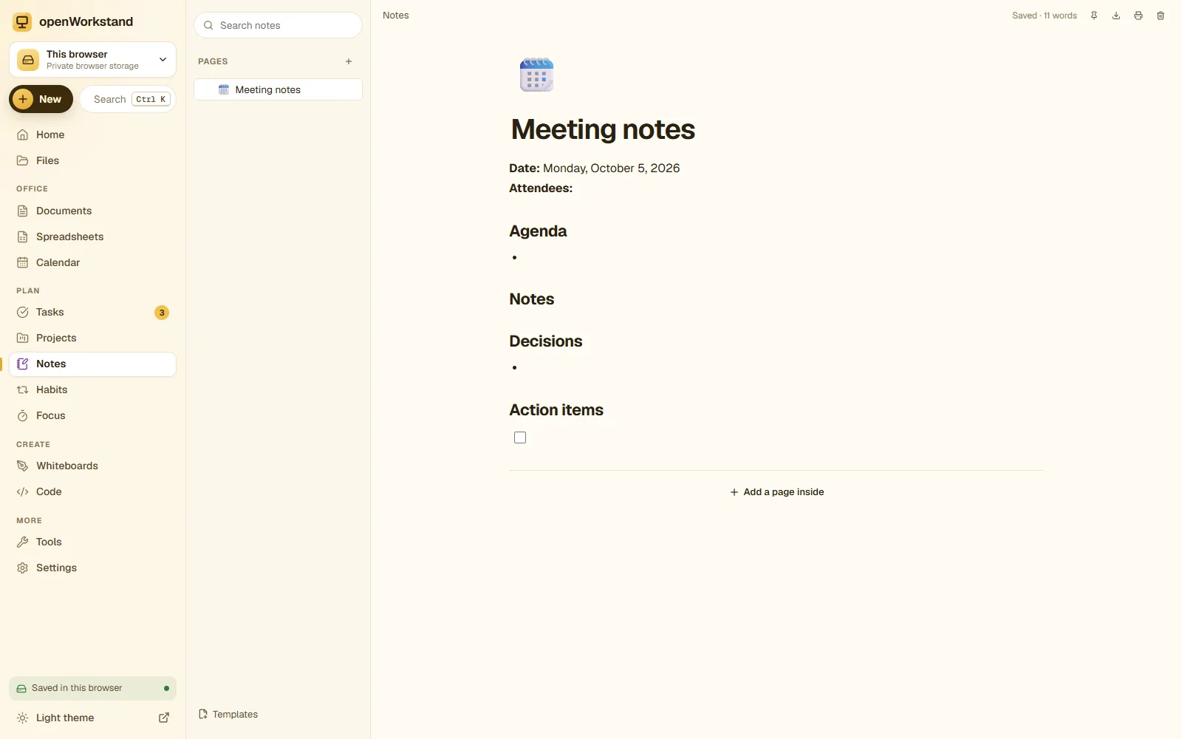Go to Documents section
The height and width of the screenshot is (739, 1182).
[93, 211]
